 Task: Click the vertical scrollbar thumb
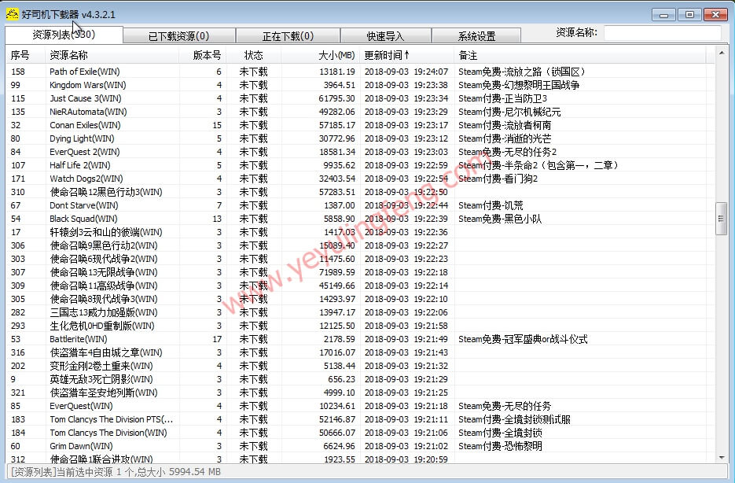(722, 219)
